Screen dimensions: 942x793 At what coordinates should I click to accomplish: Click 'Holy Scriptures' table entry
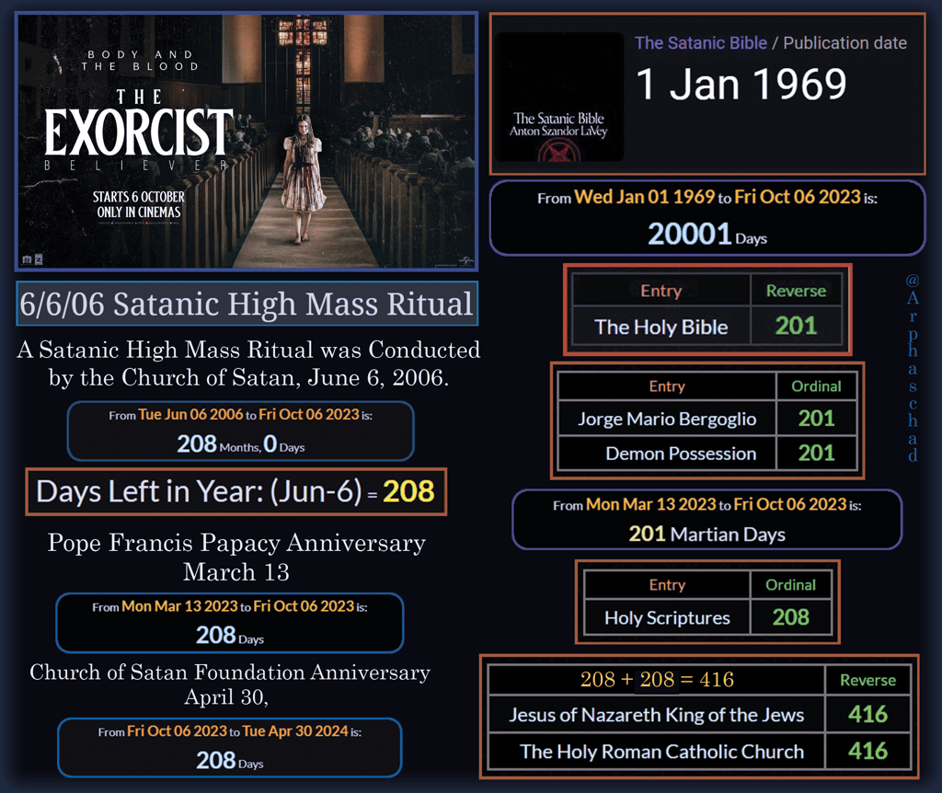point(667,617)
